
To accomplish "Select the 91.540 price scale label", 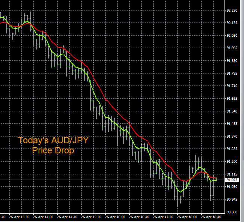I will 232,111.
